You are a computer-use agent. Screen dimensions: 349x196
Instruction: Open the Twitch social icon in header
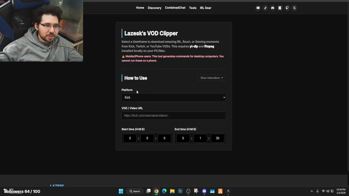287,8
